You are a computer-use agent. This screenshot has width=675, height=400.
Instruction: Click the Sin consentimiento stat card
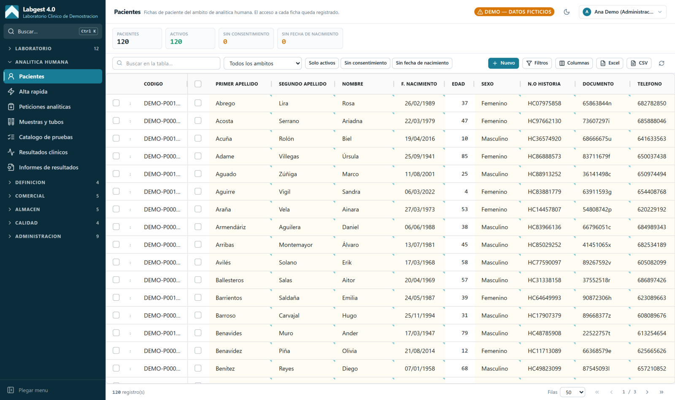(x=246, y=38)
